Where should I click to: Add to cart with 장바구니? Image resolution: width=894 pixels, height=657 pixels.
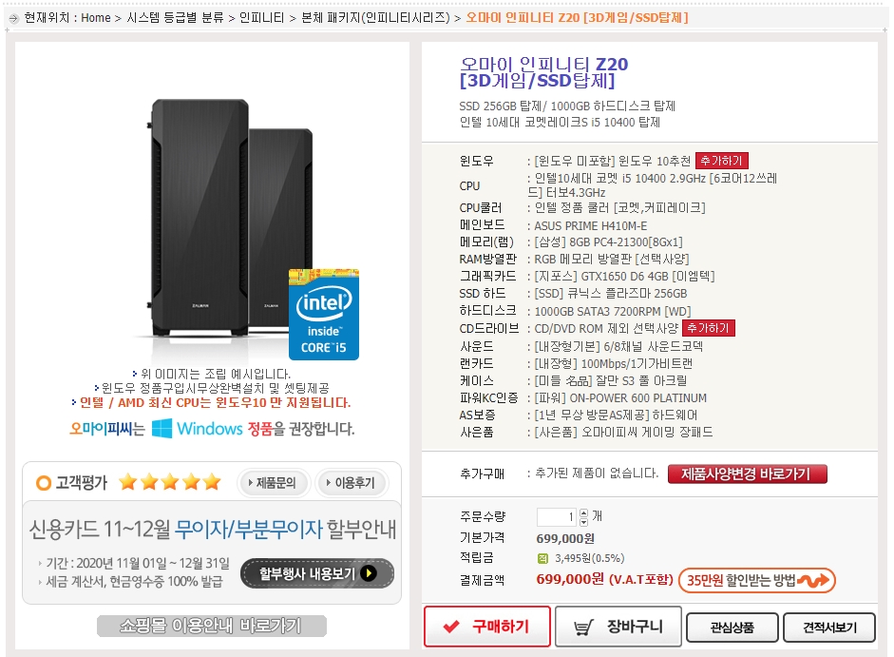point(618,627)
